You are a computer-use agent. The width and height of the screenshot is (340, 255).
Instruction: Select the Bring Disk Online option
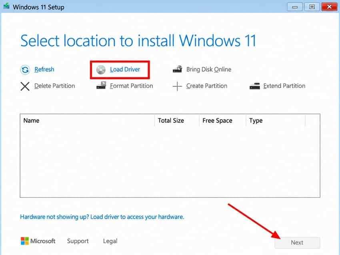coord(208,69)
